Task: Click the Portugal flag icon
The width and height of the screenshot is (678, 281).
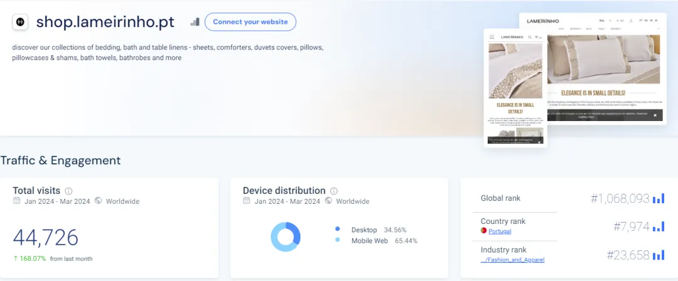Action: [x=484, y=231]
